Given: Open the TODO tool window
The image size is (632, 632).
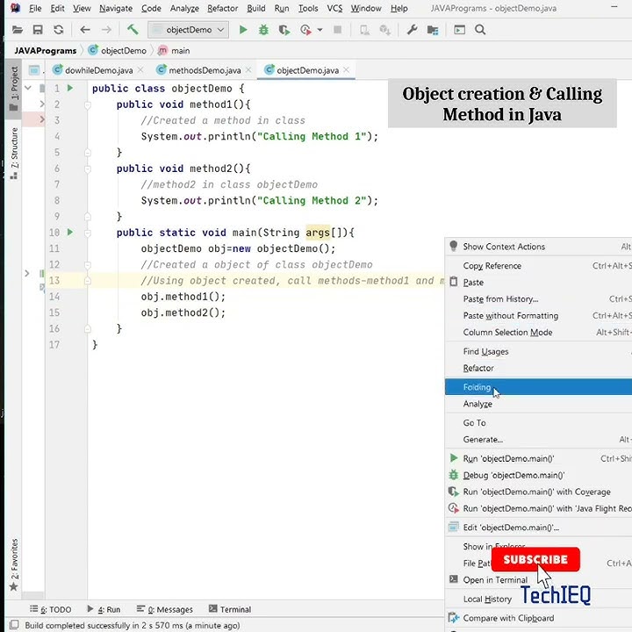Looking at the screenshot, I should (51, 609).
